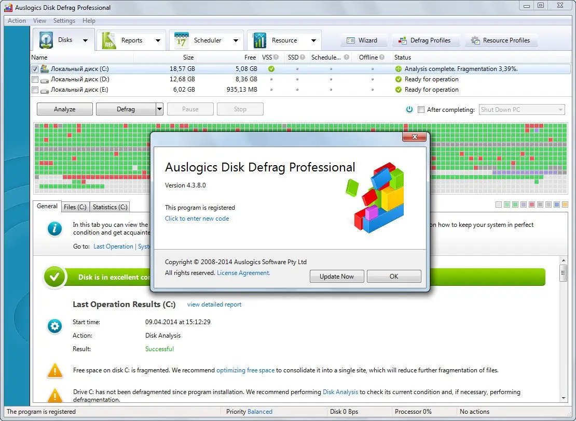Click the help icon next to VSS

click(276, 57)
